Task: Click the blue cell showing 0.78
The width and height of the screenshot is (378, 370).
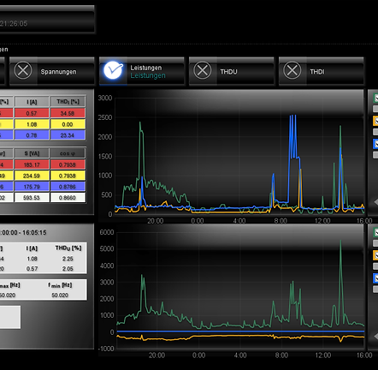Action: pyautogui.click(x=32, y=135)
